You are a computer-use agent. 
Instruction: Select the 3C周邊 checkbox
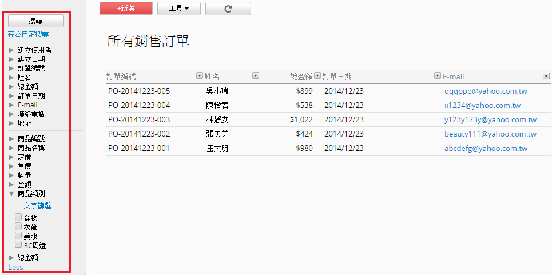coord(18,245)
